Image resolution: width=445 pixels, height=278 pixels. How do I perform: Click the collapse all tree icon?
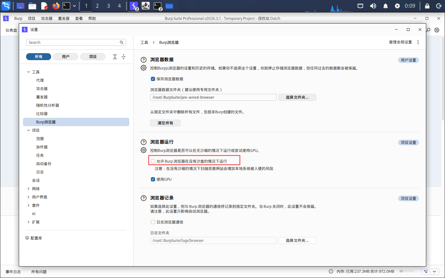click(x=123, y=57)
